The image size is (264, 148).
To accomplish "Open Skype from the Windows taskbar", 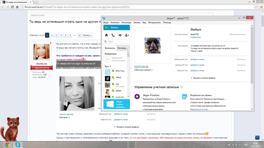I will (18, 145).
